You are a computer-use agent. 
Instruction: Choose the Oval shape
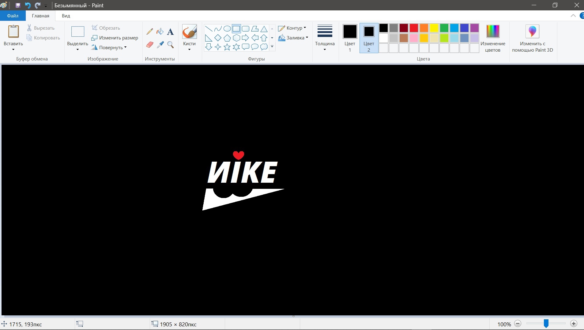[x=227, y=29]
